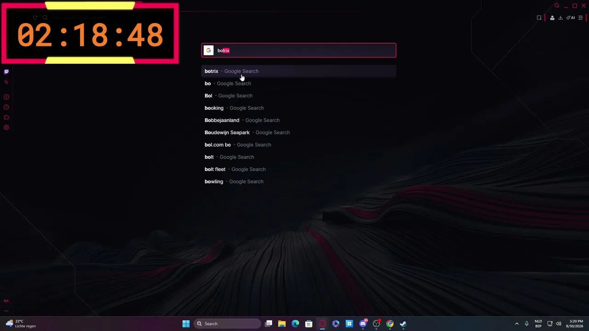
Task: Click the Opera GX taskbar icon
Action: click(323, 324)
